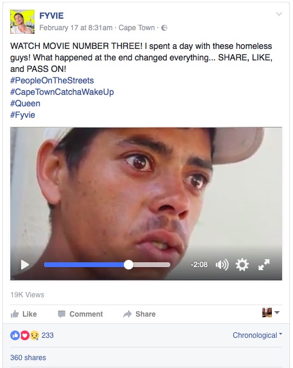
Task: Click the public globe privacy icon
Action: pyautogui.click(x=164, y=28)
